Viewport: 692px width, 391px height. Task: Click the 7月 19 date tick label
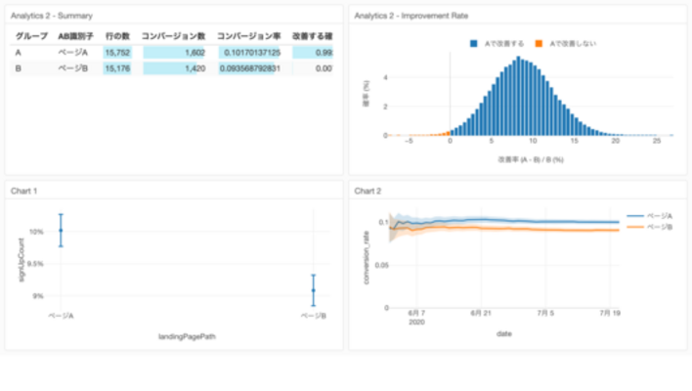point(610,313)
